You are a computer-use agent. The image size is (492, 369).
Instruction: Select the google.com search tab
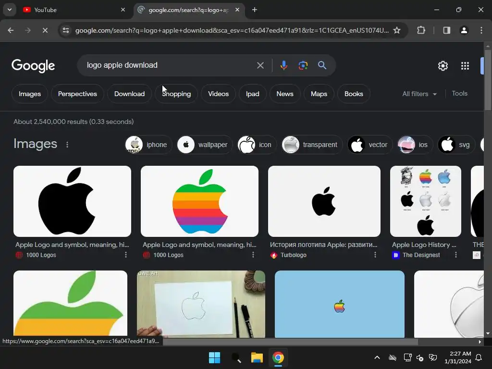click(188, 10)
